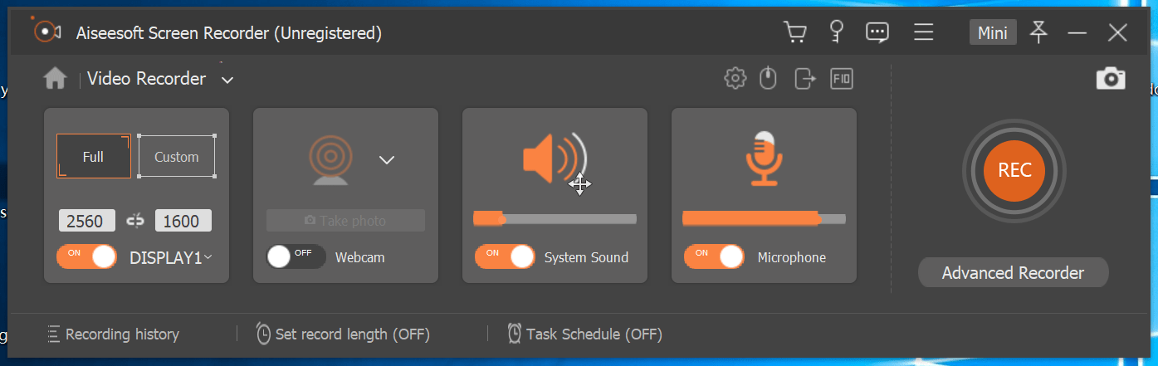Expand the webcam source dropdown arrow
This screenshot has width=1158, height=366.
(386, 160)
